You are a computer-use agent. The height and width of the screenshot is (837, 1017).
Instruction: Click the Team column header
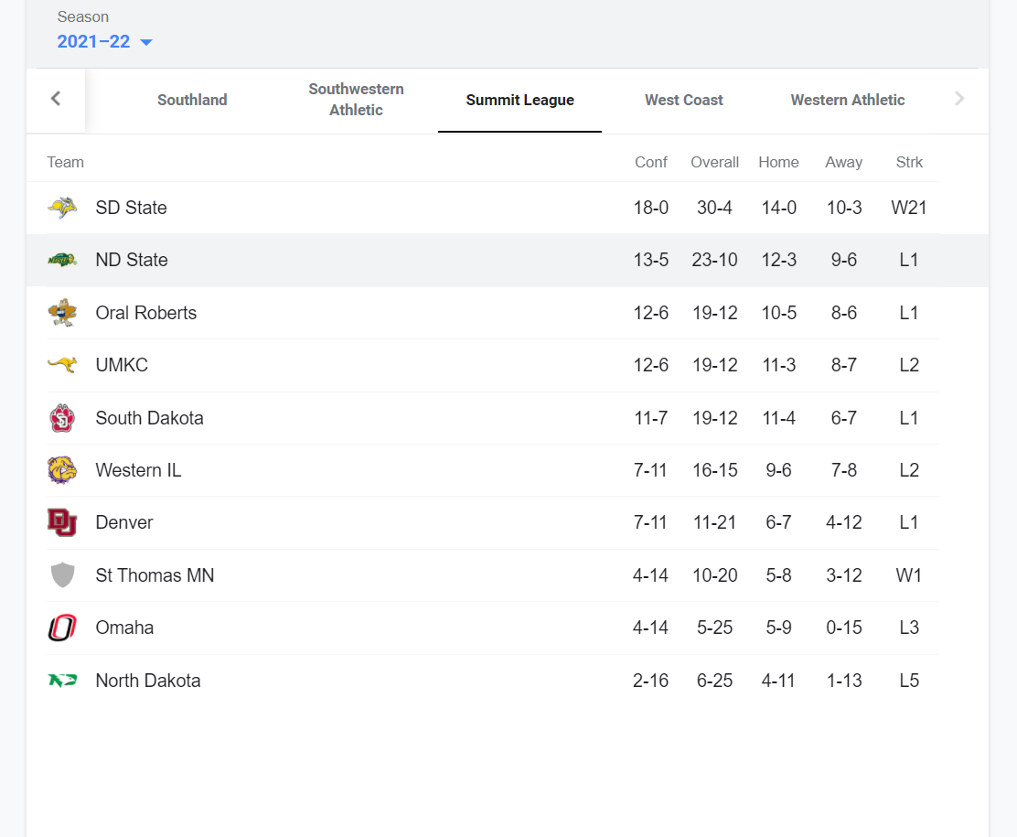pos(65,162)
